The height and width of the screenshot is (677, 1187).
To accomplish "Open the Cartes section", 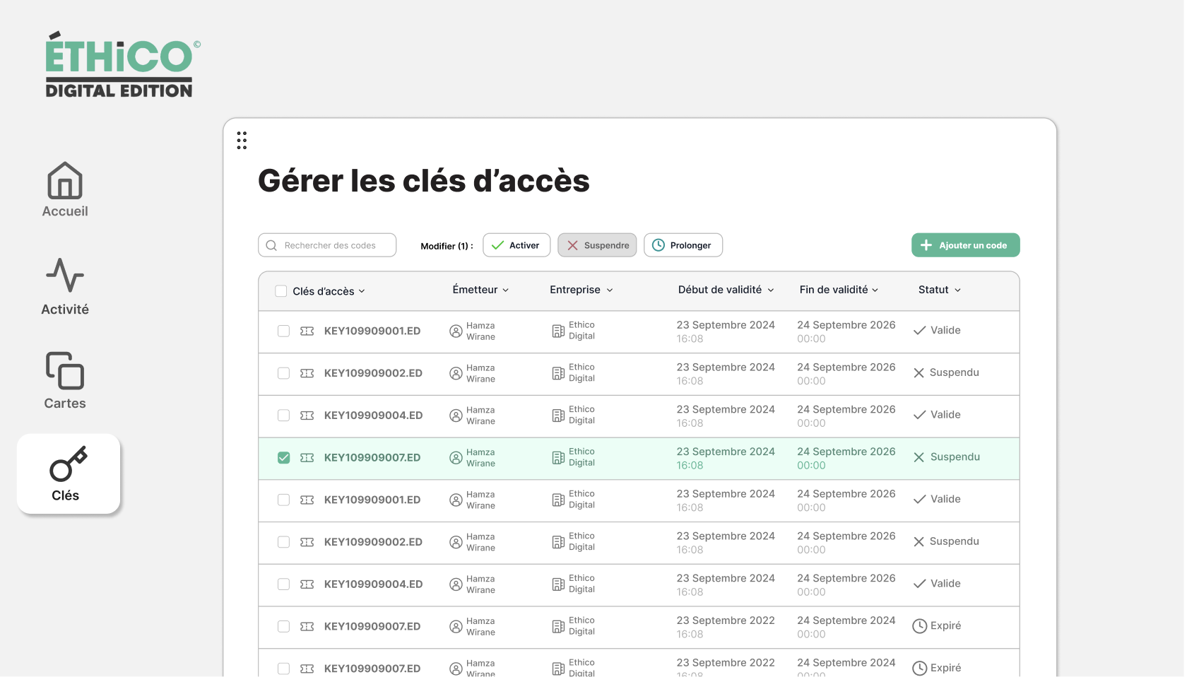I will pos(64,380).
